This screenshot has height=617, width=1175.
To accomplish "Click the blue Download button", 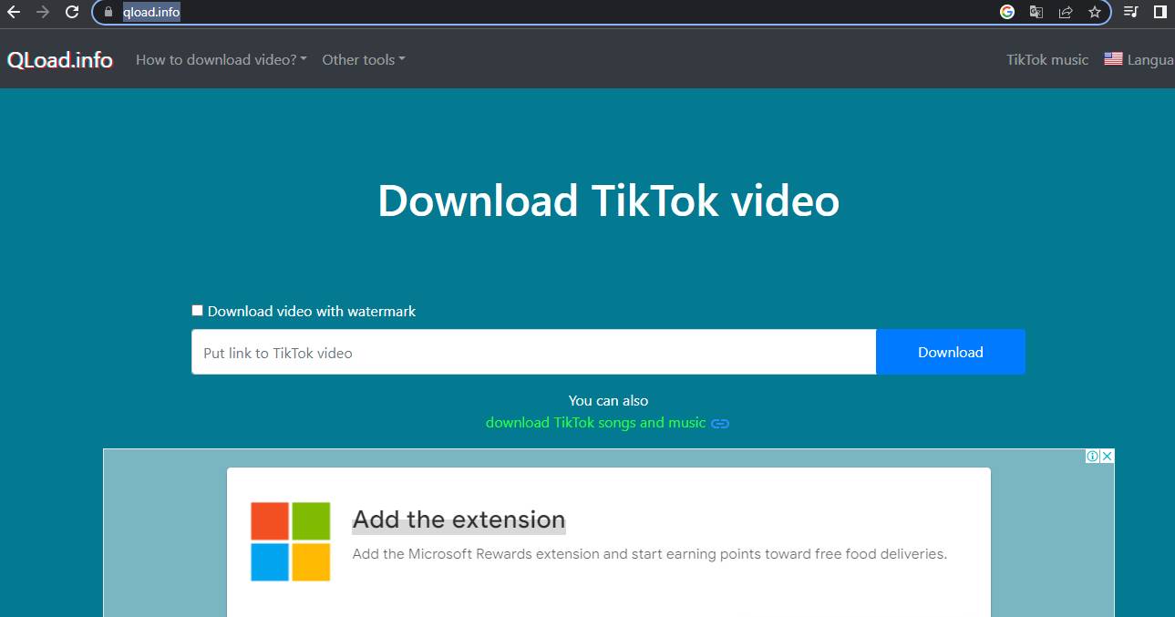I will tap(951, 352).
